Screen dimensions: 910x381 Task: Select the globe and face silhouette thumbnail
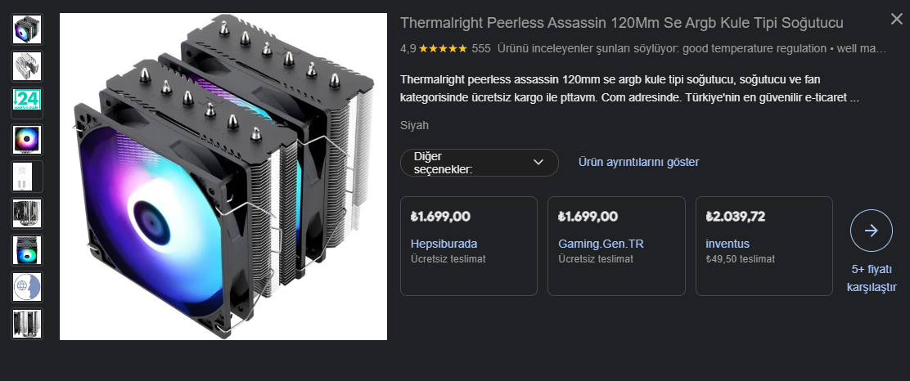click(x=27, y=287)
